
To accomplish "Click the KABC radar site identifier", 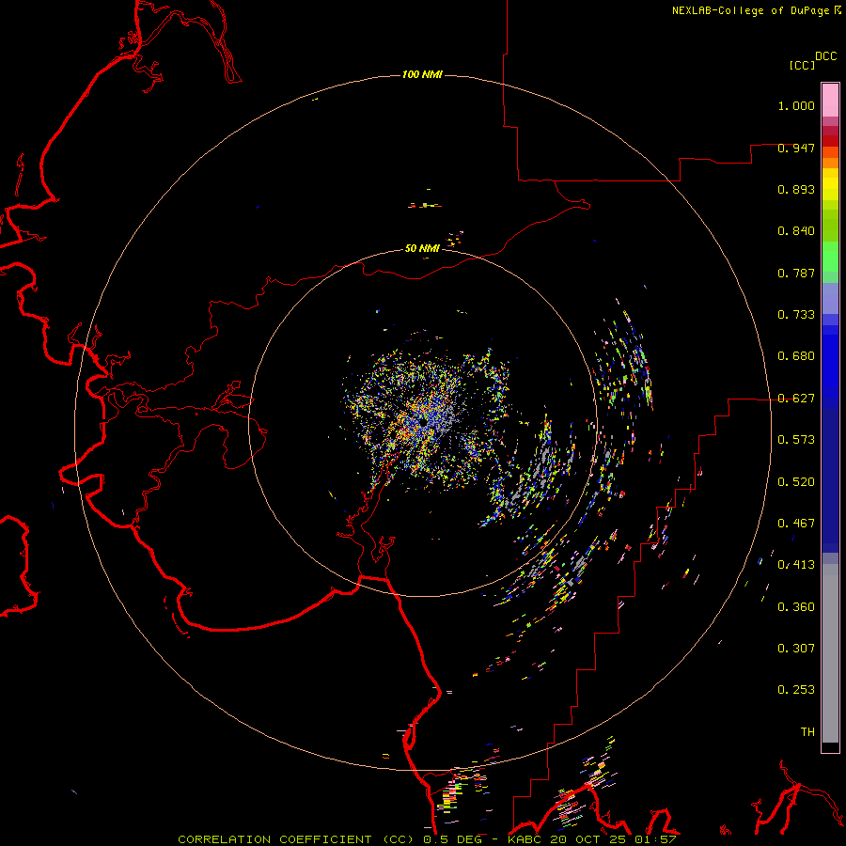I will pyautogui.click(x=526, y=839).
